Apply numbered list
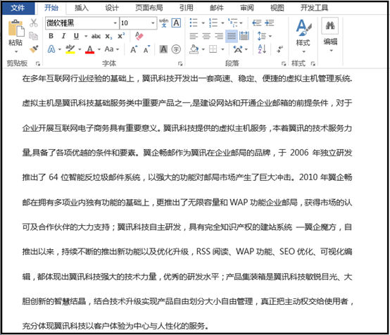390x335 pixels. [x=213, y=23]
